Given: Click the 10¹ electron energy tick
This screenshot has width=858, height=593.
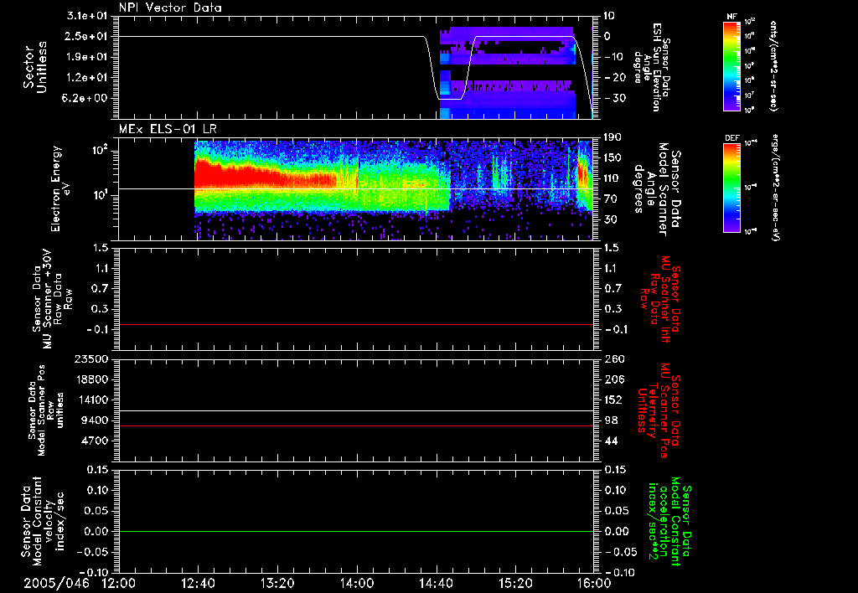Looking at the screenshot, I should pos(99,195).
